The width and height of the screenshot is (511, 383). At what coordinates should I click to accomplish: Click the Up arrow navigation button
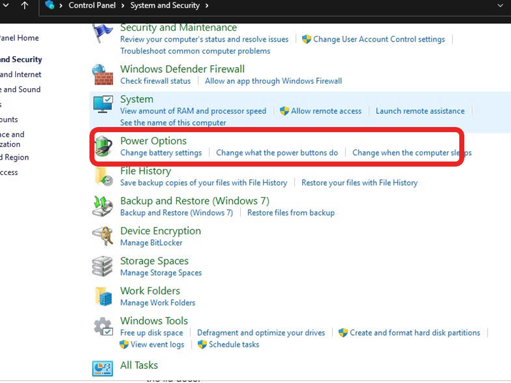(24, 6)
